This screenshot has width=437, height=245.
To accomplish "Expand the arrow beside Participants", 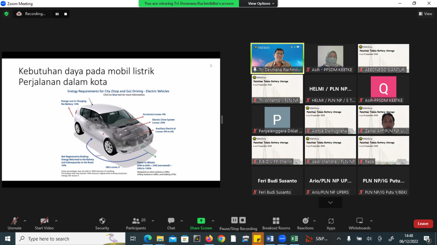I will coord(153,221).
